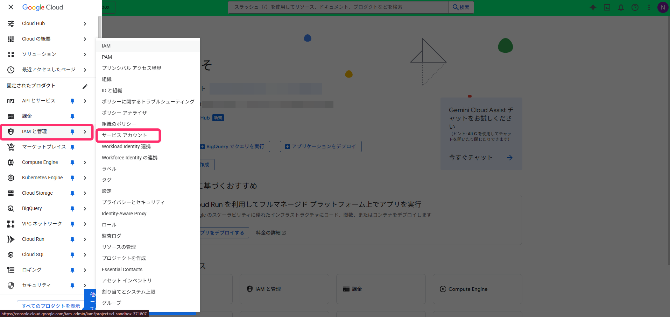Click the user account avatar N
The image size is (670, 317).
pos(663,7)
